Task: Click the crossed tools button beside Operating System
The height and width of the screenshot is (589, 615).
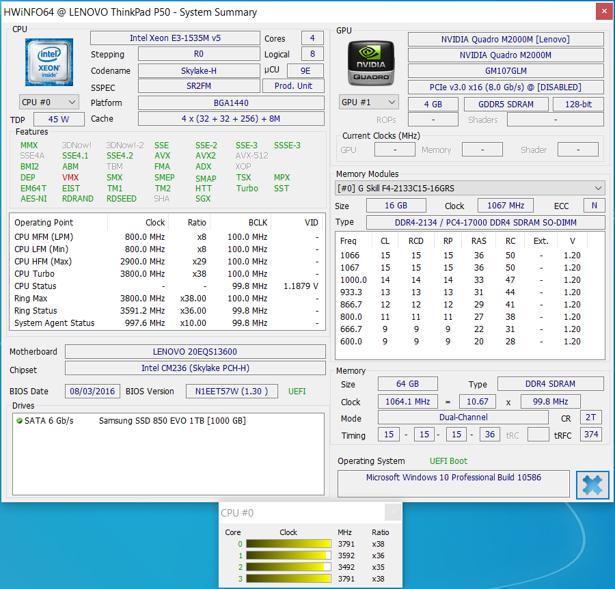Action: (592, 484)
